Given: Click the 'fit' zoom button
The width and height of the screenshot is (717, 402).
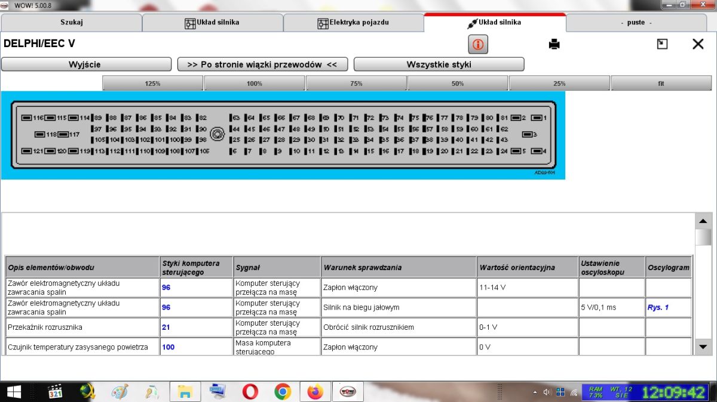Looking at the screenshot, I should (x=661, y=84).
